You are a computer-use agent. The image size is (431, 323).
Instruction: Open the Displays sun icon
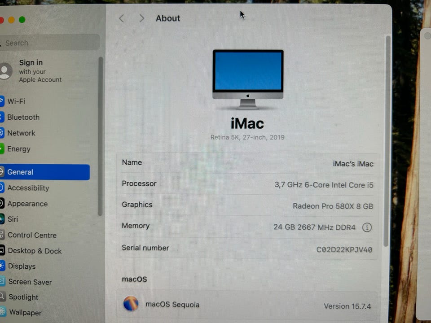(x=2, y=266)
